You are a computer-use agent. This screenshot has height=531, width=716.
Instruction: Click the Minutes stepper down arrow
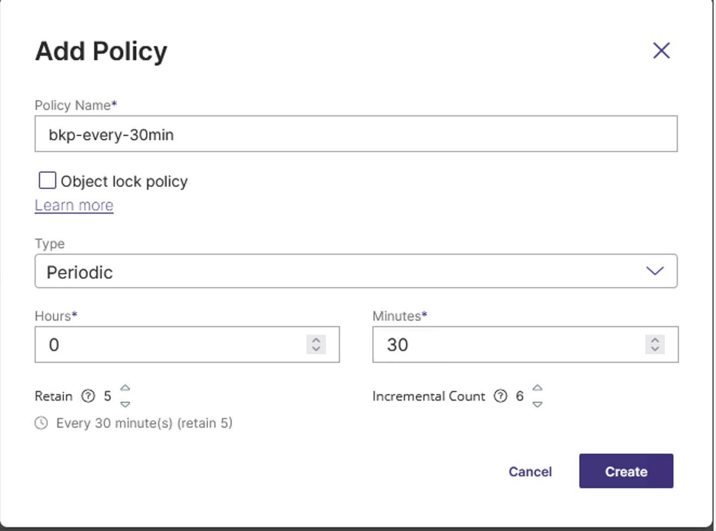654,349
